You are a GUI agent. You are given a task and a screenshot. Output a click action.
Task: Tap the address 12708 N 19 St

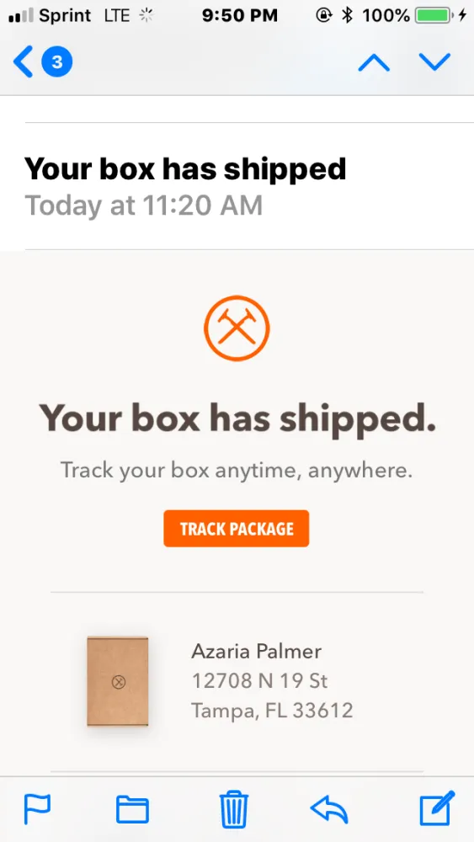tap(260, 681)
